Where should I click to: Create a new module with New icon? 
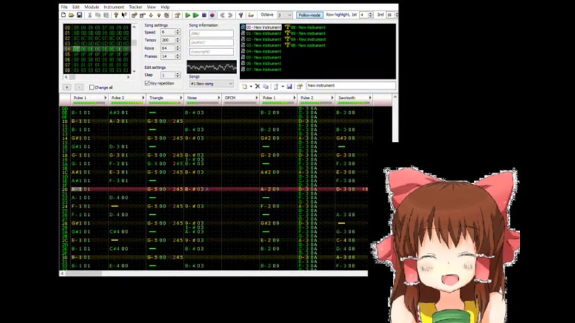click(x=63, y=15)
